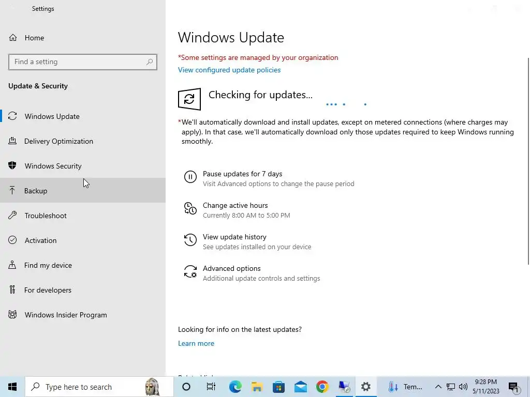Image resolution: width=530 pixels, height=397 pixels.
Task: Click the Find a setting search box
Action: (x=83, y=62)
